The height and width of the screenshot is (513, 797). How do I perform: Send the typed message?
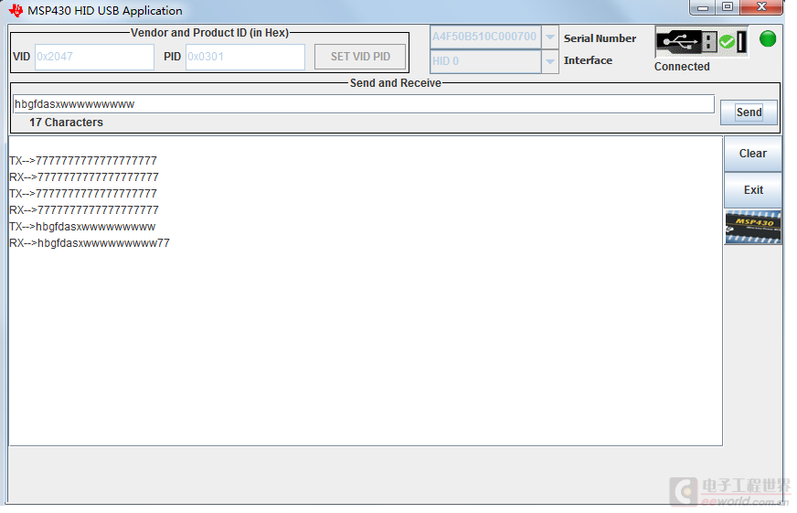[x=749, y=112]
